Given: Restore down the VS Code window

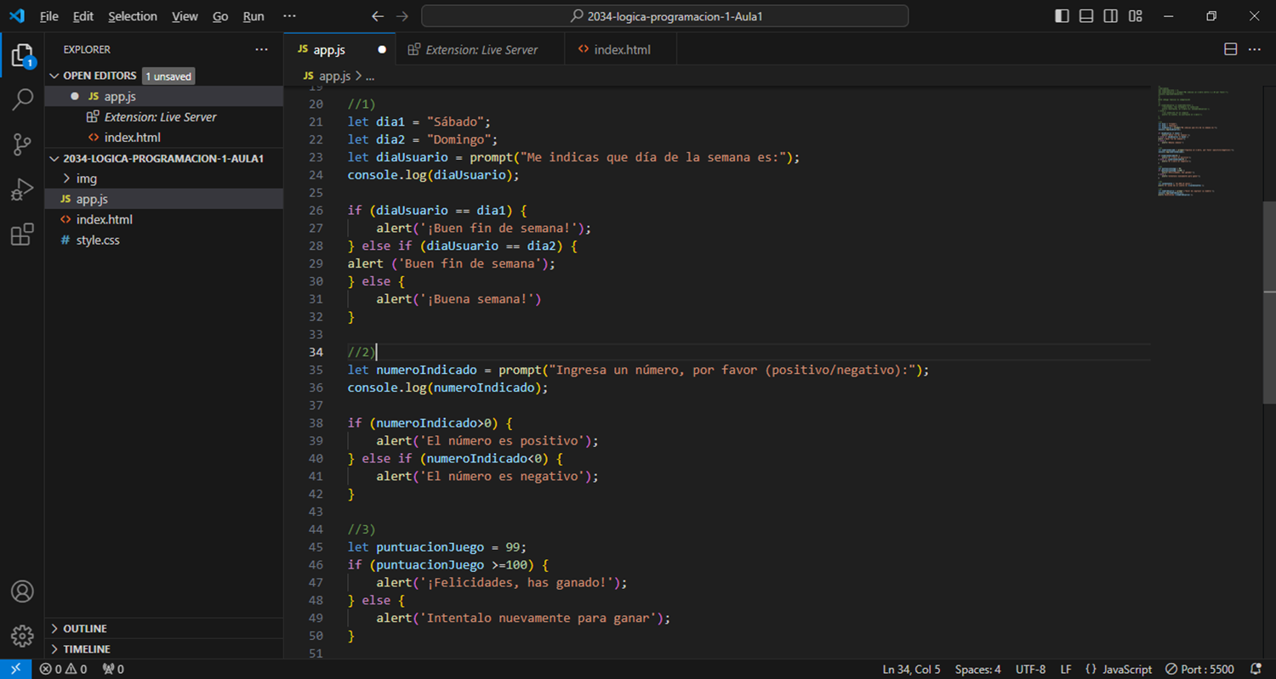Looking at the screenshot, I should 1211,16.
